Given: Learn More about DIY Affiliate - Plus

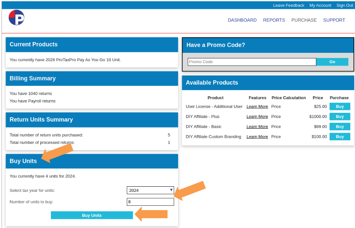Looking at the screenshot, I should pos(257,116).
